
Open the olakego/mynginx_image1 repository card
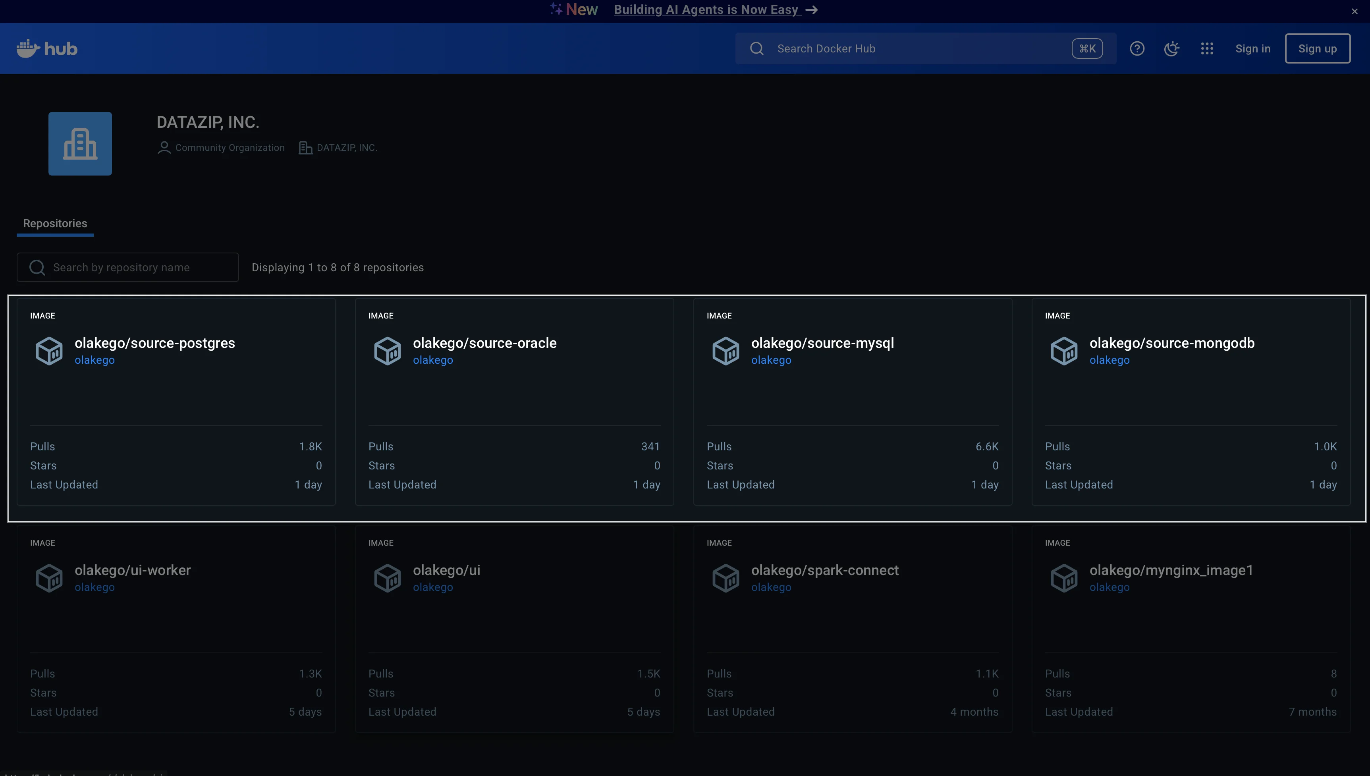pyautogui.click(x=1171, y=570)
